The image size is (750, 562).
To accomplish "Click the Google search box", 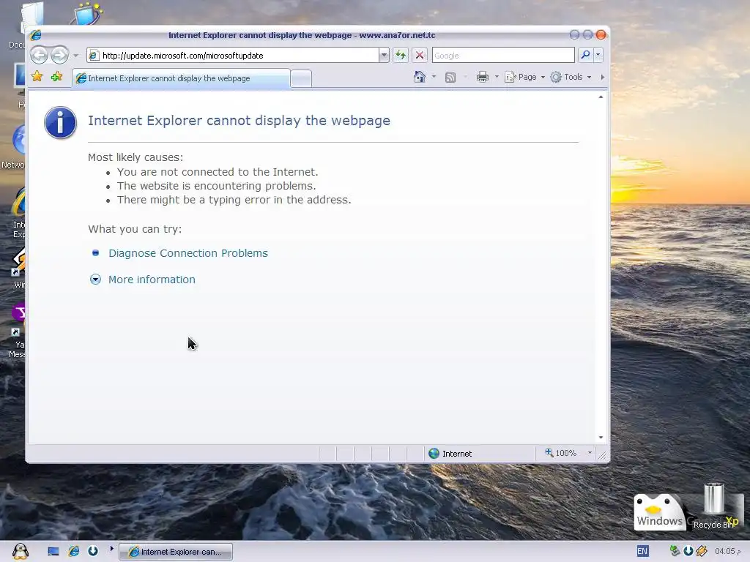I will [503, 56].
